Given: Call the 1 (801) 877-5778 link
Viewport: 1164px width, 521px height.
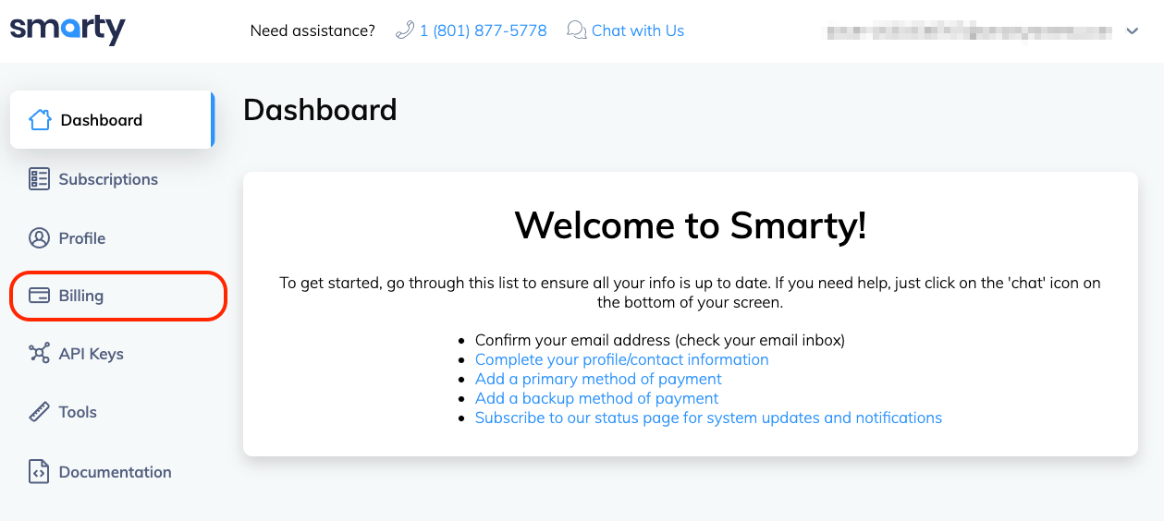Looking at the screenshot, I should point(483,30).
